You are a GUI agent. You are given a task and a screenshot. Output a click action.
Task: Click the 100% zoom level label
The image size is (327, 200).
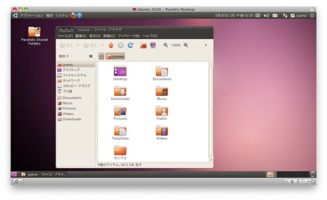176,45
